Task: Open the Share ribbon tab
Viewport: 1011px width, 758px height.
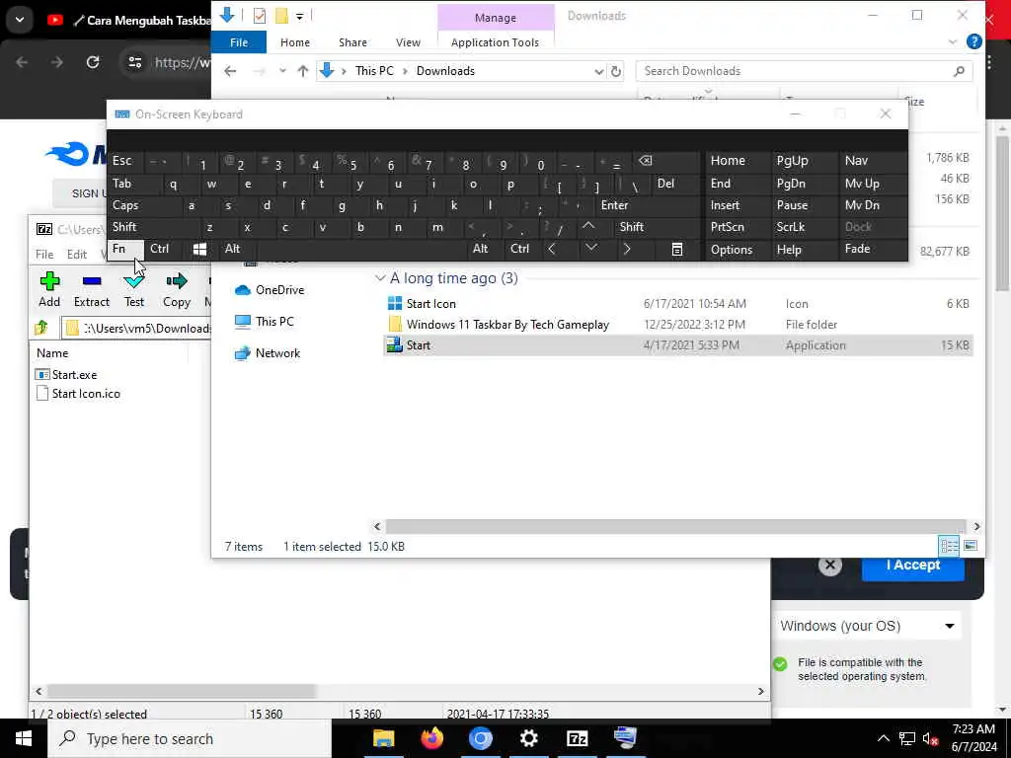Action: (352, 42)
